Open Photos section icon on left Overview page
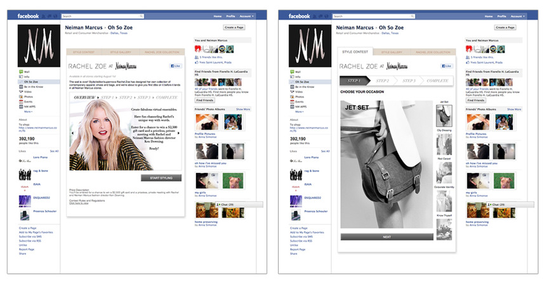547x294 pixels. click(21, 96)
